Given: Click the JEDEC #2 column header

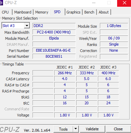Looking at the screenshot, I should pos(87,67).
